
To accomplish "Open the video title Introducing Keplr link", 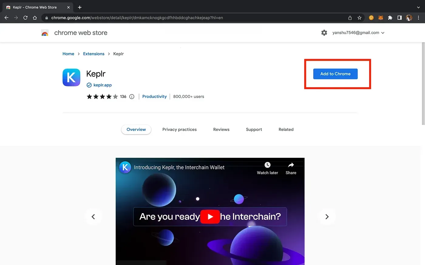I will coord(179,167).
